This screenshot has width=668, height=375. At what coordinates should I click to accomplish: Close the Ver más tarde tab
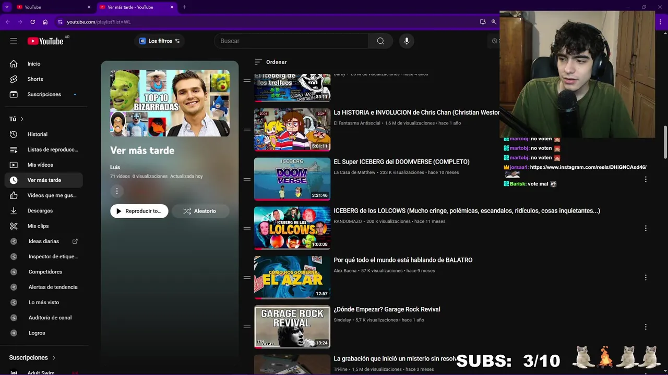point(172,7)
